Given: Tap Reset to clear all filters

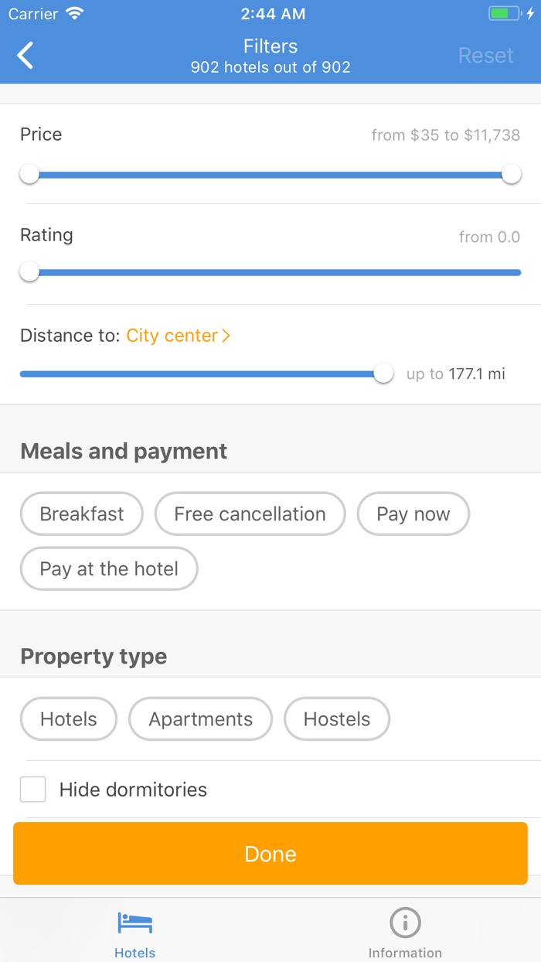Looking at the screenshot, I should [x=486, y=55].
